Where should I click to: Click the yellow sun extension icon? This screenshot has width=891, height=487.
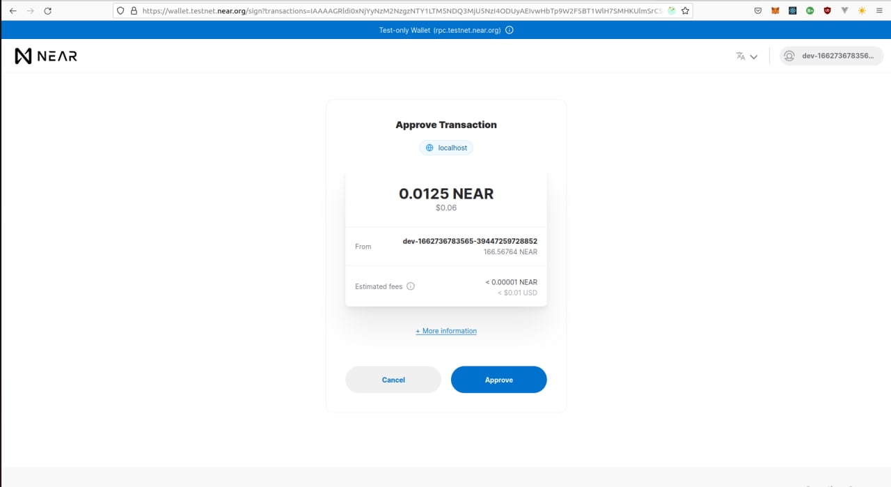click(862, 11)
